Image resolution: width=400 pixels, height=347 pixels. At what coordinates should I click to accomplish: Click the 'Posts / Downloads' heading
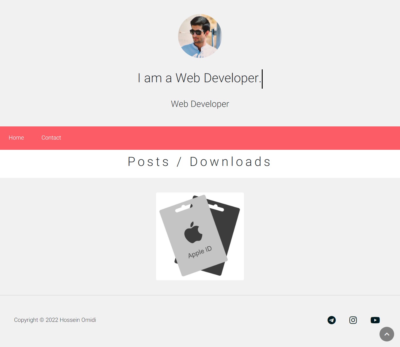[199, 162]
